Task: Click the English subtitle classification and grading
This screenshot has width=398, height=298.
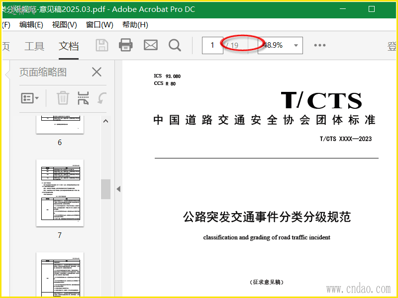Action: point(267,237)
